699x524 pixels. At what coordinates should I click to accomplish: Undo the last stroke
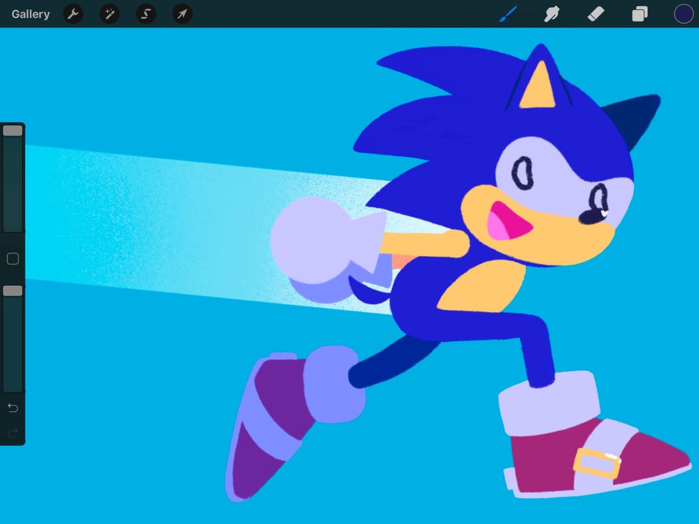point(13,408)
